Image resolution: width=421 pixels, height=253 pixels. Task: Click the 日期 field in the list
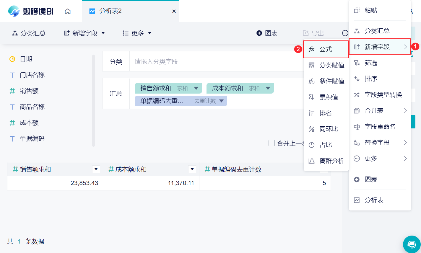pos(26,59)
